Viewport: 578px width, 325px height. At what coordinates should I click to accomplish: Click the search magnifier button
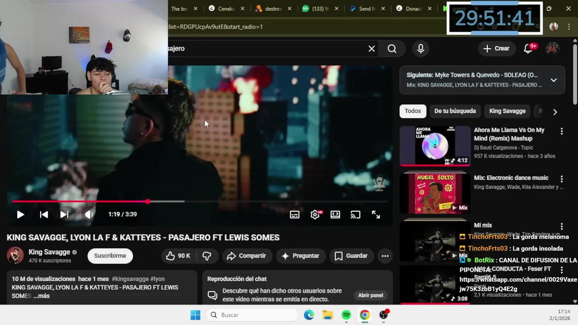[x=392, y=49]
